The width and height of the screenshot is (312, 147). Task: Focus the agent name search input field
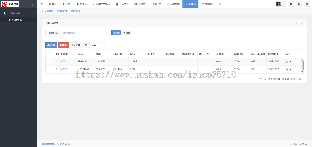tap(84, 33)
